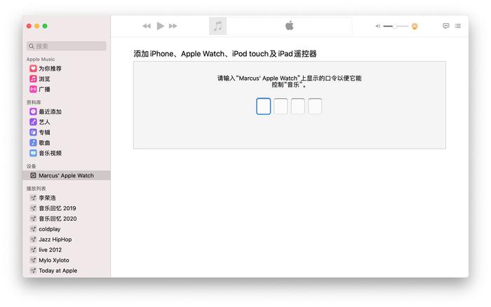Select 歌曲 songs in the library

click(x=40, y=142)
